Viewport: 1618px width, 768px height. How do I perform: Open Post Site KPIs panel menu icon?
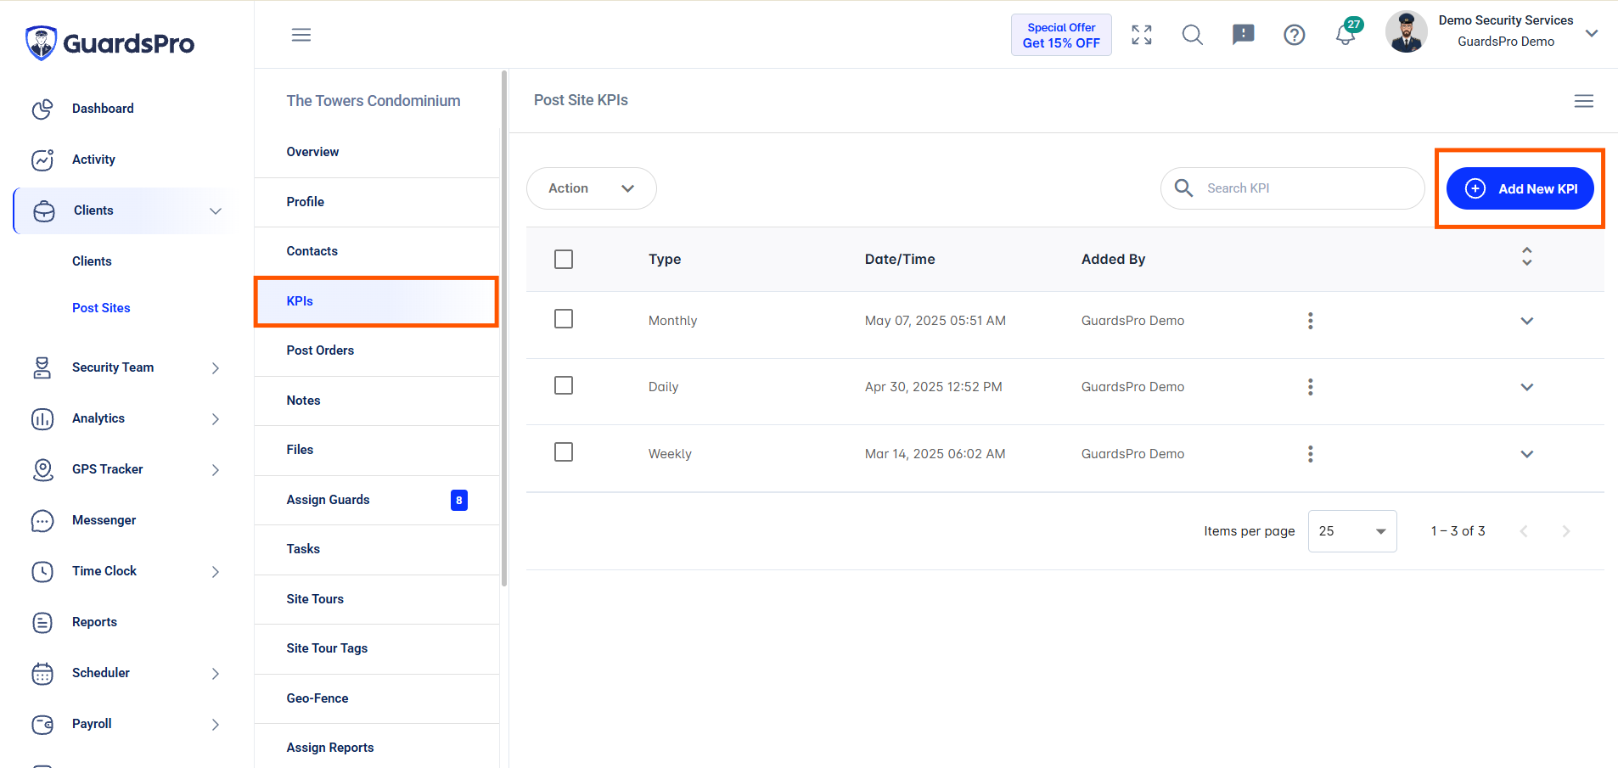click(1584, 101)
